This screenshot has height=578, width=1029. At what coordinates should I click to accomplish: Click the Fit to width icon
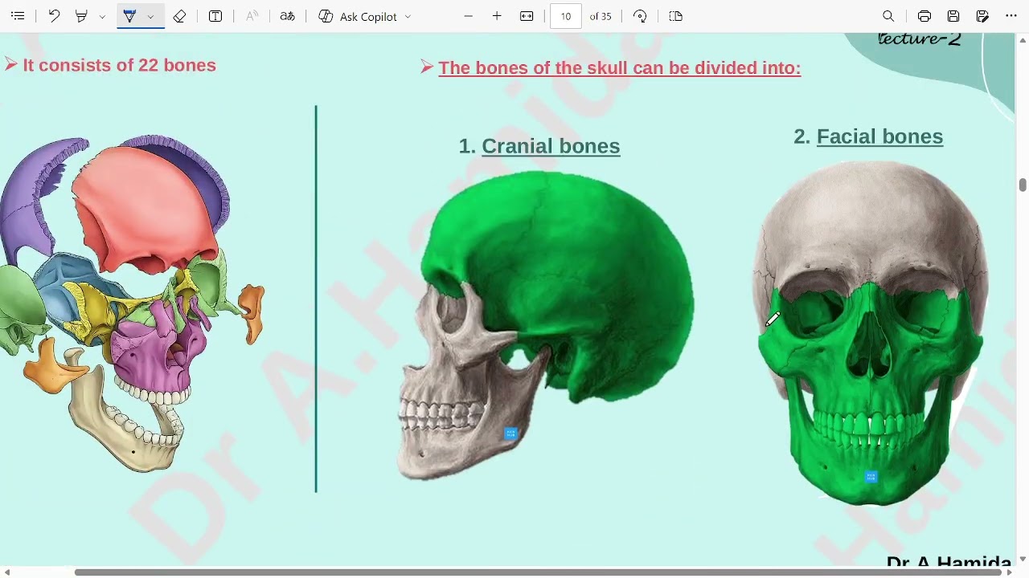click(x=527, y=16)
